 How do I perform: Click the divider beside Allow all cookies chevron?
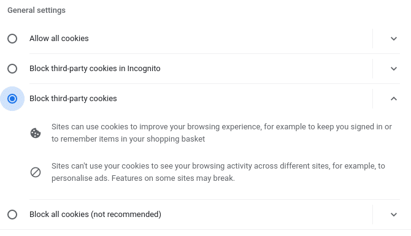coord(372,39)
